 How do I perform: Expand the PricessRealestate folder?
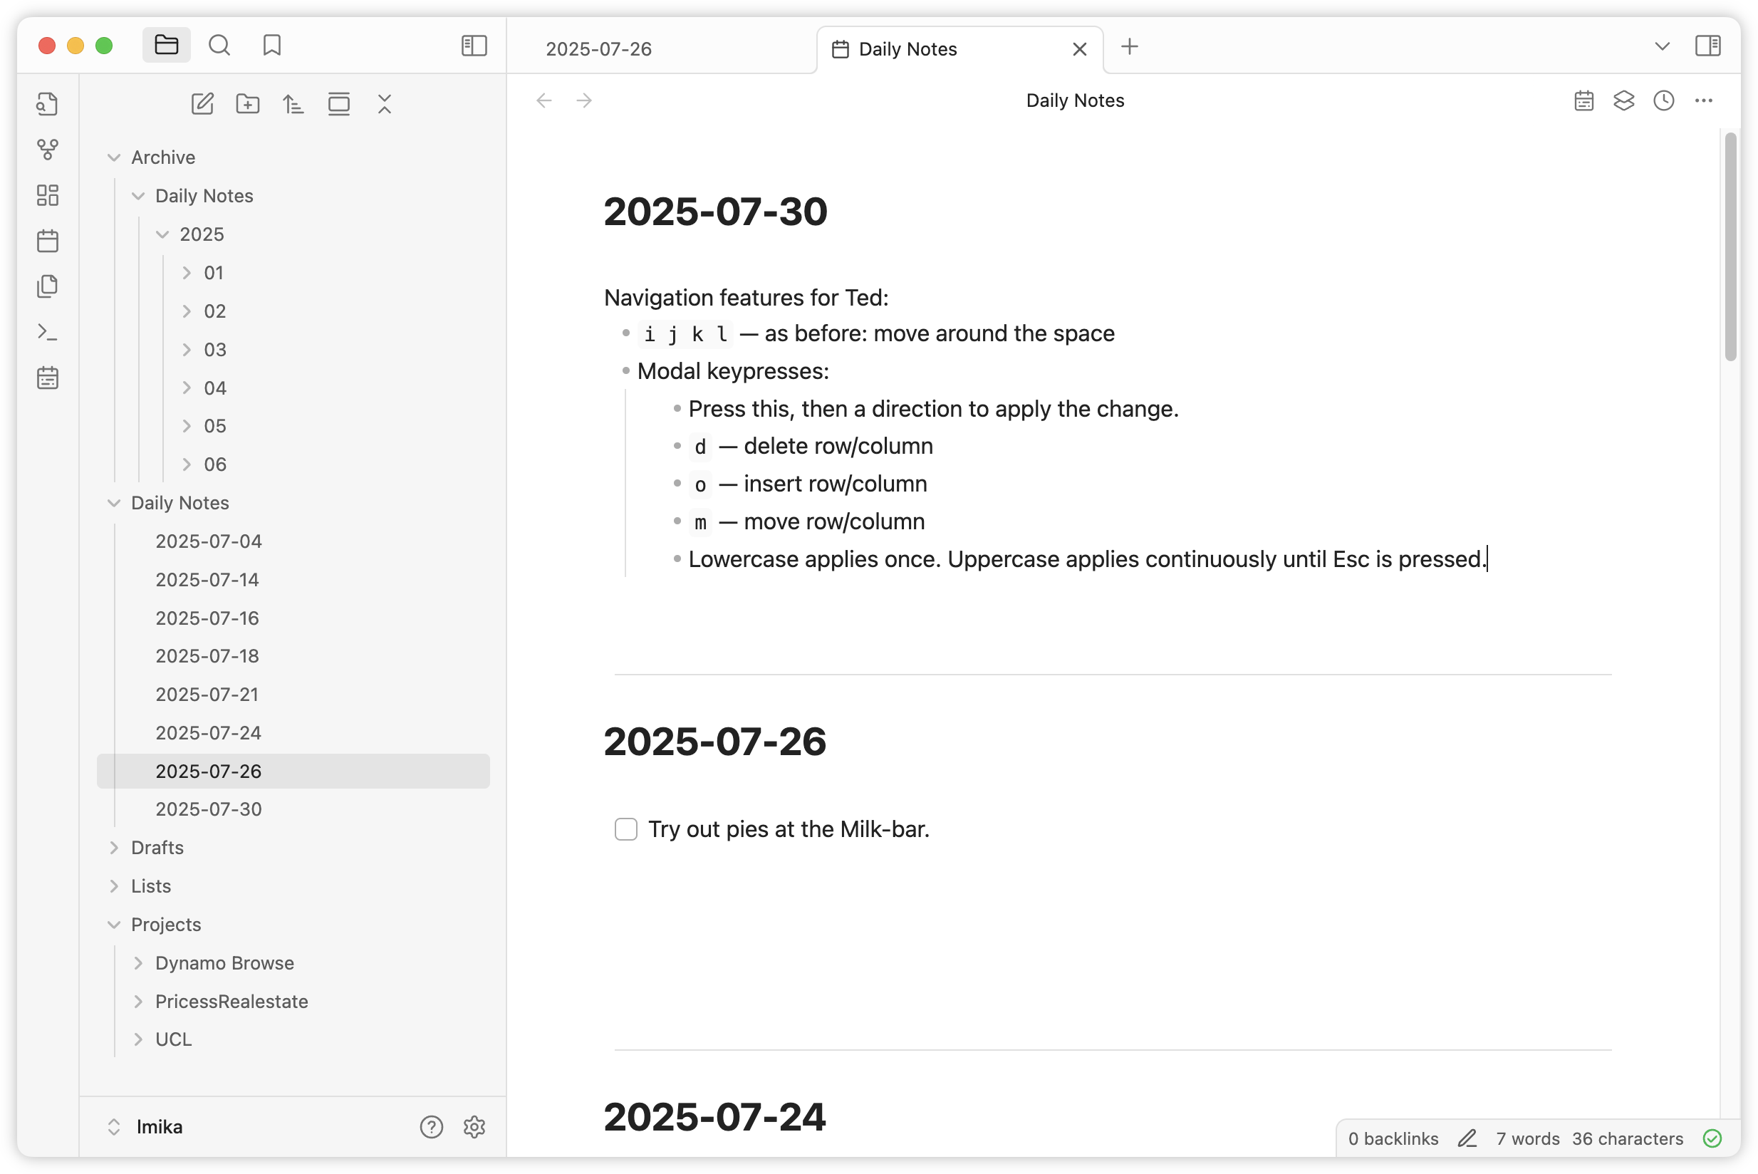pos(137,1002)
